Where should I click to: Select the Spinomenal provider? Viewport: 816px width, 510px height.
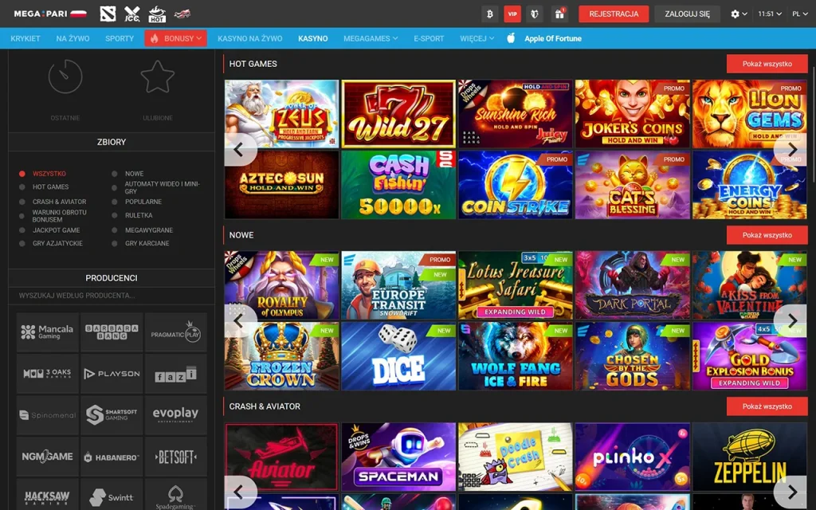(x=47, y=415)
